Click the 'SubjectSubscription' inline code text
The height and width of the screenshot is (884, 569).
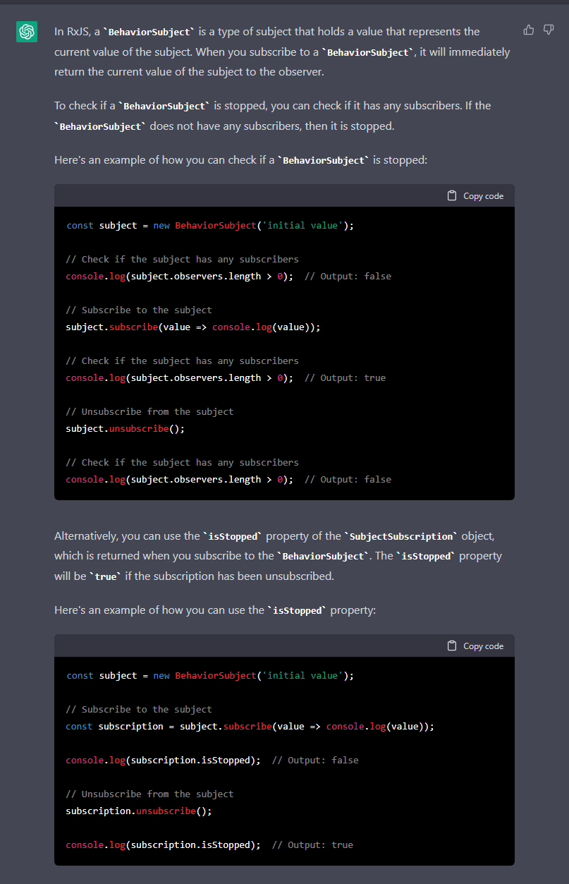click(399, 536)
